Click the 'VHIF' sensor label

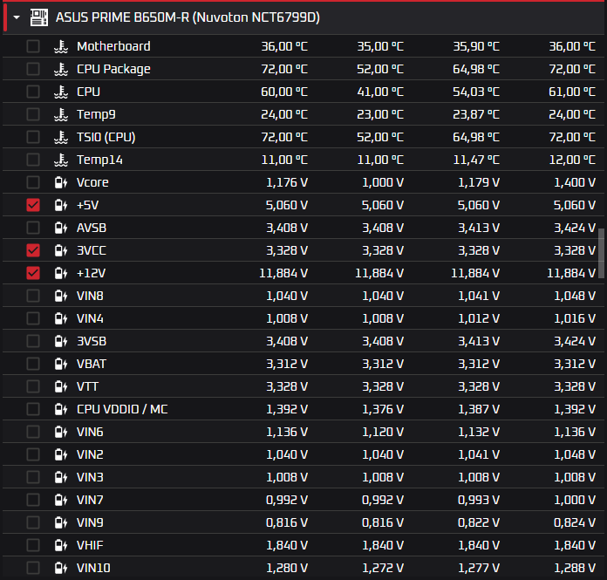pyautogui.click(x=90, y=545)
